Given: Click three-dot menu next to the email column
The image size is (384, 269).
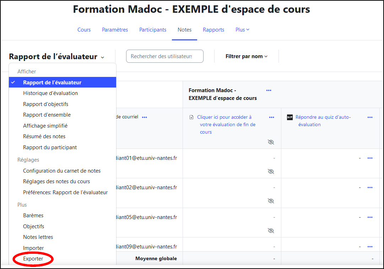Looking at the screenshot, I should click(x=144, y=117).
